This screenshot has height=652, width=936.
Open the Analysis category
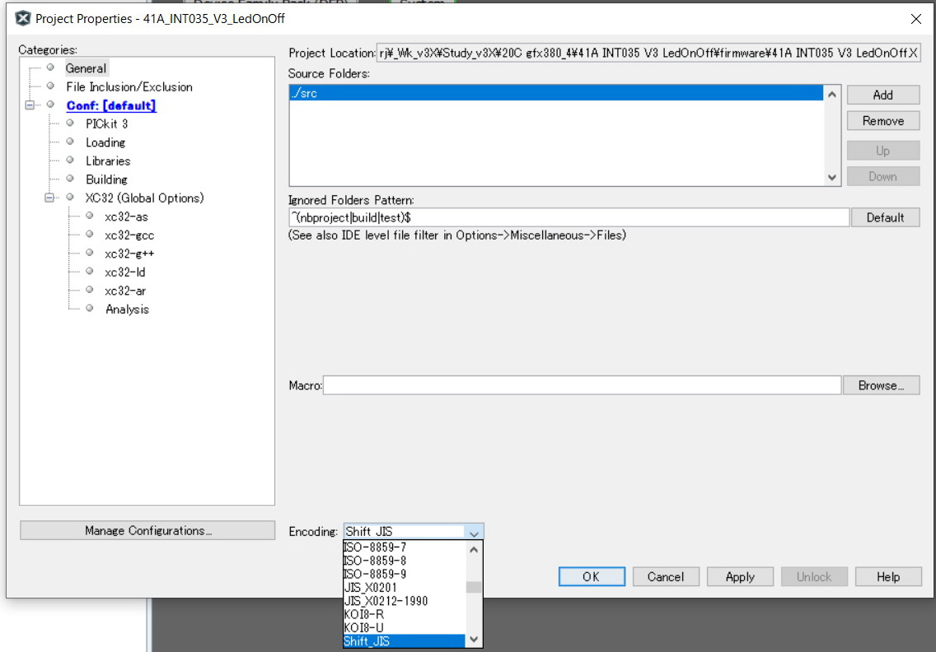pyautogui.click(x=127, y=309)
